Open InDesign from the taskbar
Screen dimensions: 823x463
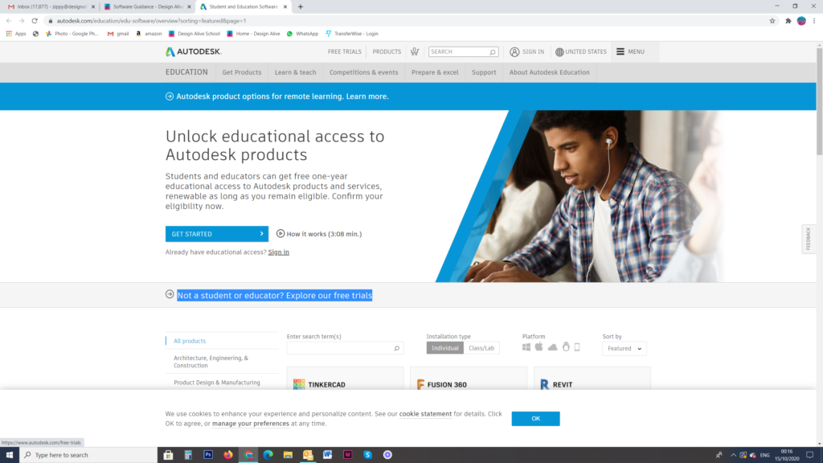pos(347,455)
